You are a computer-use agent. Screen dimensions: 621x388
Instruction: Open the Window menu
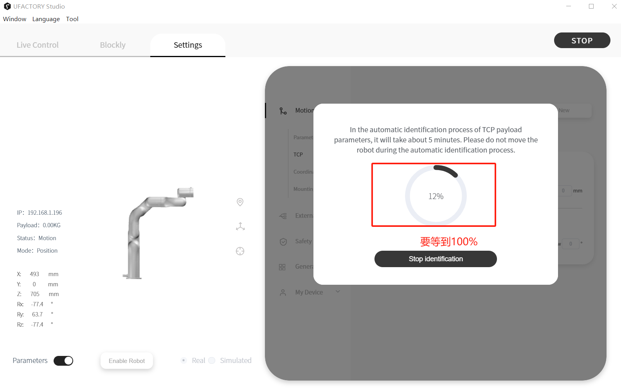tap(15, 19)
